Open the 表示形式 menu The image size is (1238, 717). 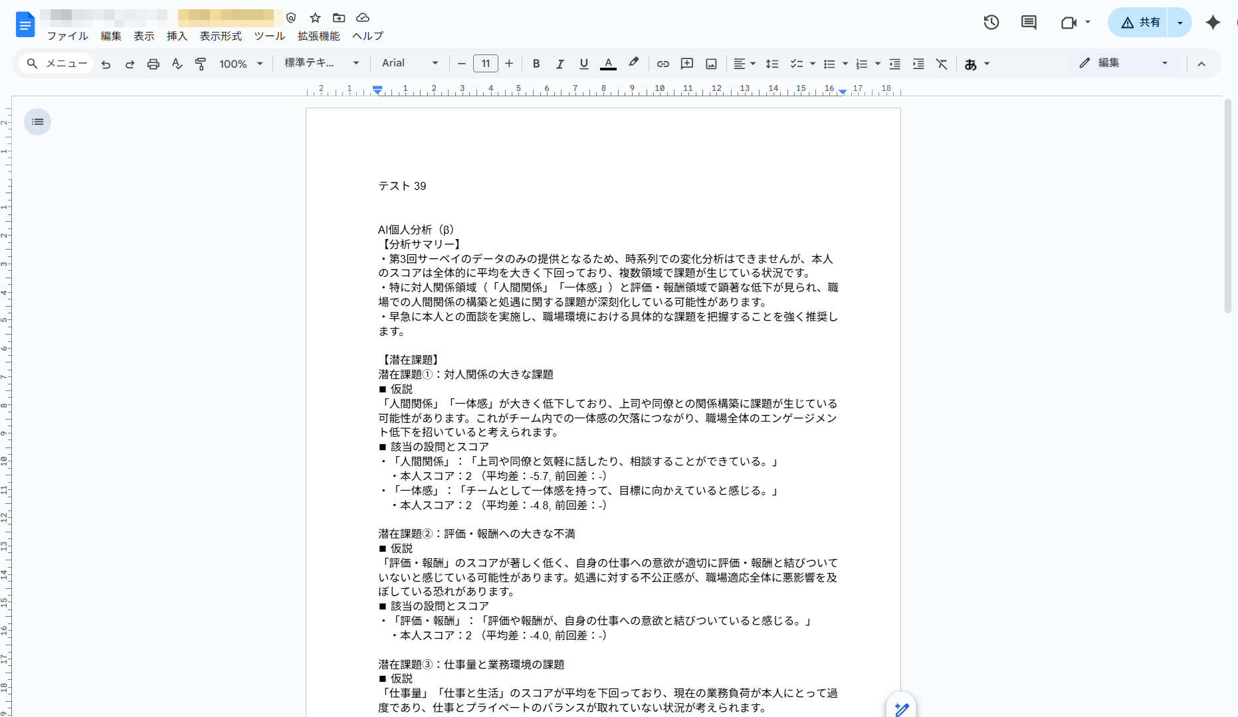pyautogui.click(x=221, y=36)
